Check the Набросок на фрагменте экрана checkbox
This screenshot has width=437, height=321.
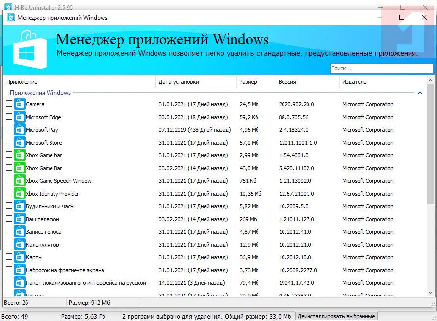(x=9, y=269)
